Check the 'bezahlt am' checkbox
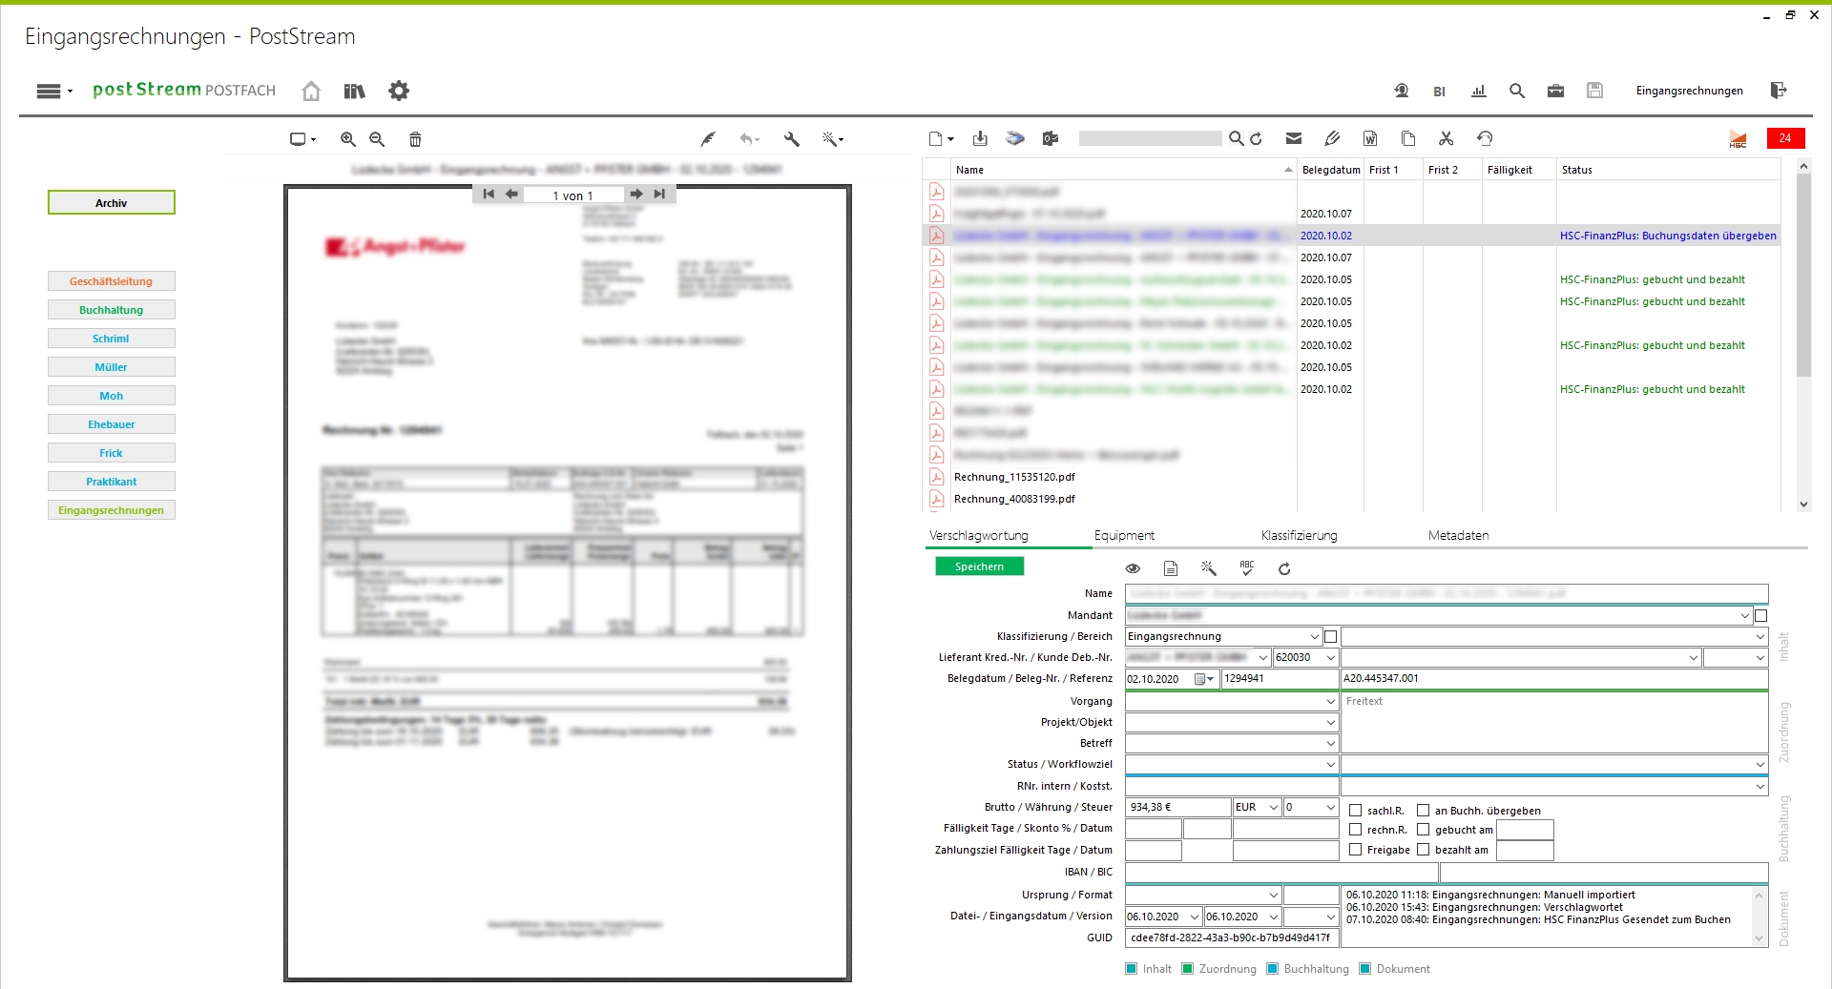This screenshot has height=989, width=1832. (x=1423, y=850)
